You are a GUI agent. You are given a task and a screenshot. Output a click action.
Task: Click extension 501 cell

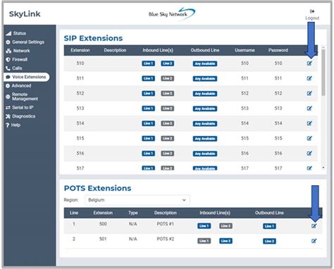coord(103,239)
